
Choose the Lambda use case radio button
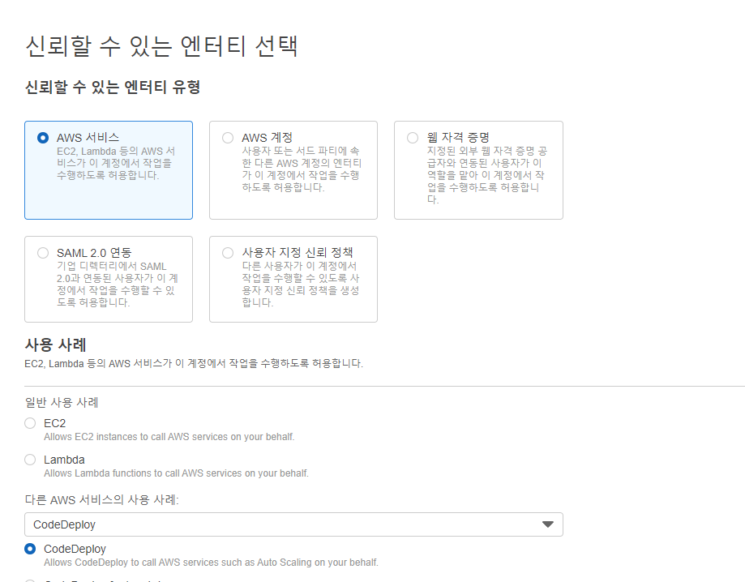click(30, 460)
